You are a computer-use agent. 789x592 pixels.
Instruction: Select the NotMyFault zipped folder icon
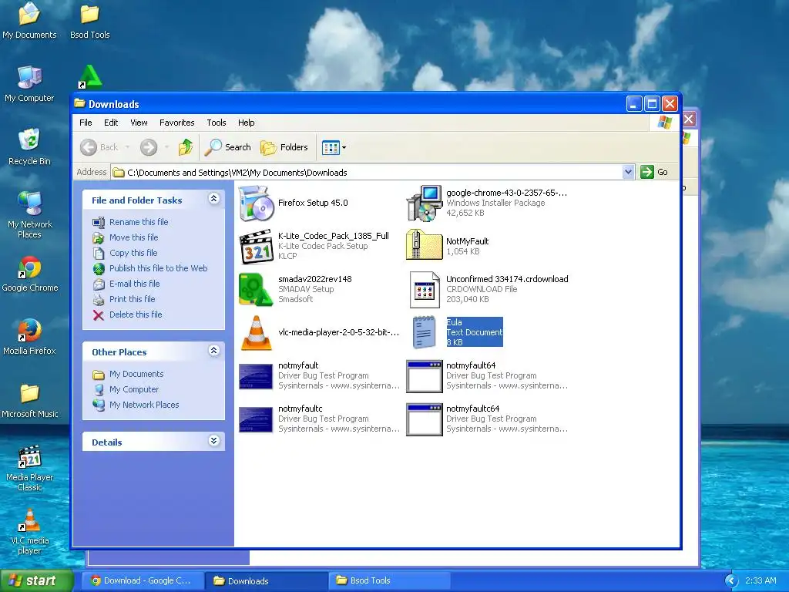(x=425, y=245)
